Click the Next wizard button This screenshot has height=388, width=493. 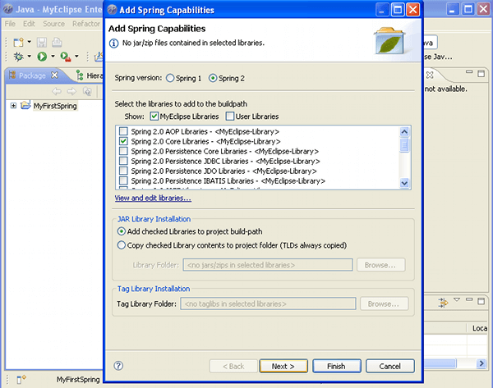pos(283,366)
